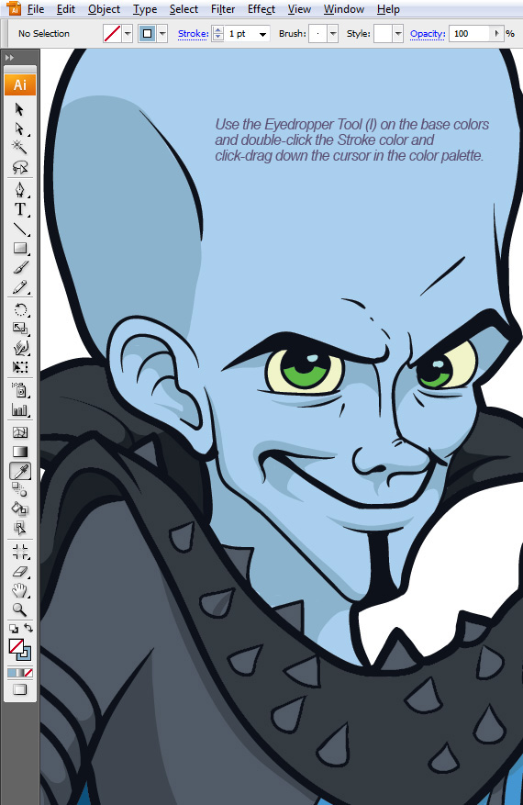Change Screen Mode button
The width and height of the screenshot is (523, 805).
point(19,689)
